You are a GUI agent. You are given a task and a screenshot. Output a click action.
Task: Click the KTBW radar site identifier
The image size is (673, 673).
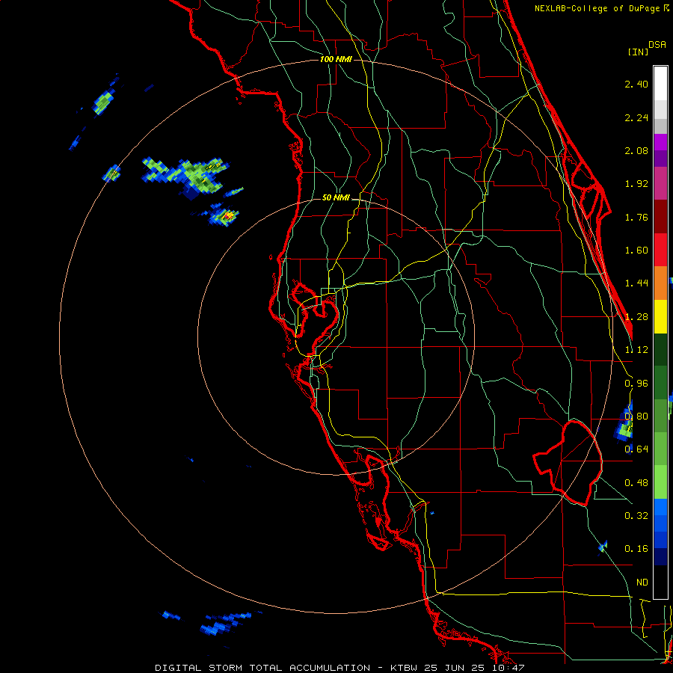pyautogui.click(x=405, y=668)
